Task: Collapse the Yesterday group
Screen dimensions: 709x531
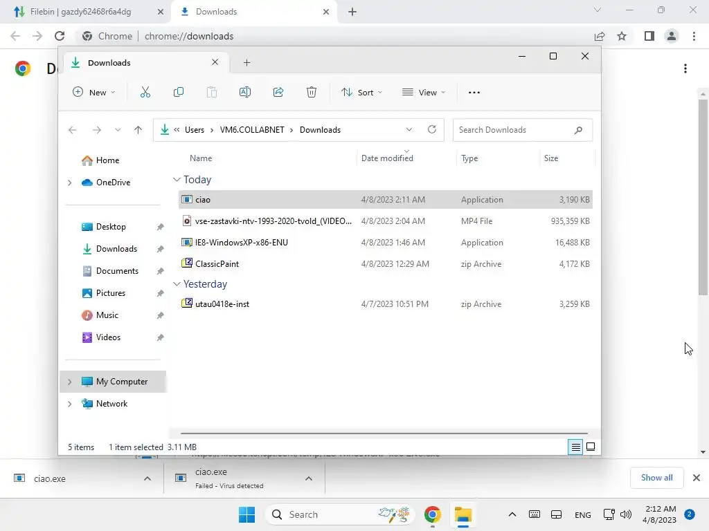Action: [177, 284]
